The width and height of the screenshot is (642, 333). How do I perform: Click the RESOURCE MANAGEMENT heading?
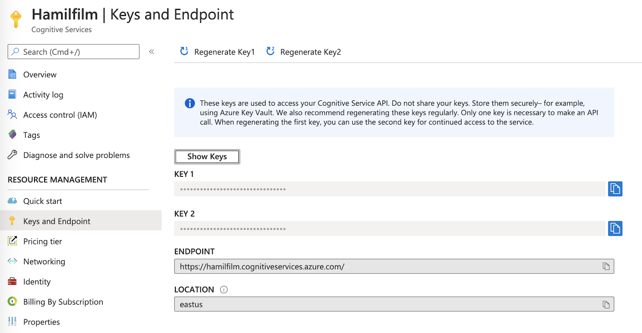click(57, 180)
